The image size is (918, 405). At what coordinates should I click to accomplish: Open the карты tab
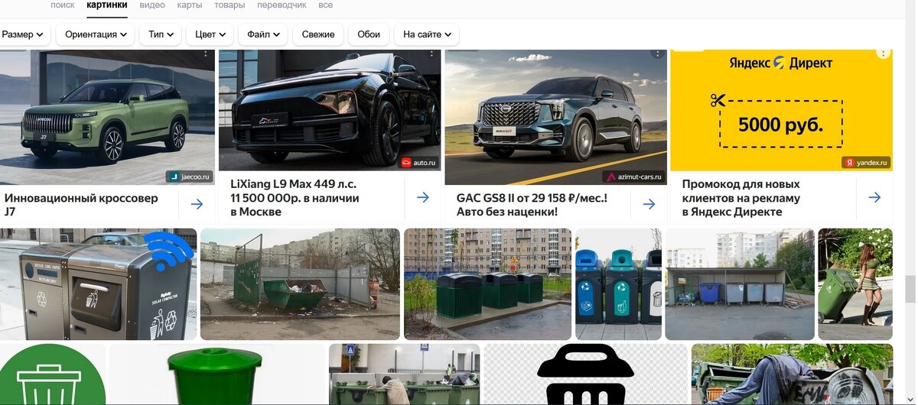pyautogui.click(x=190, y=5)
